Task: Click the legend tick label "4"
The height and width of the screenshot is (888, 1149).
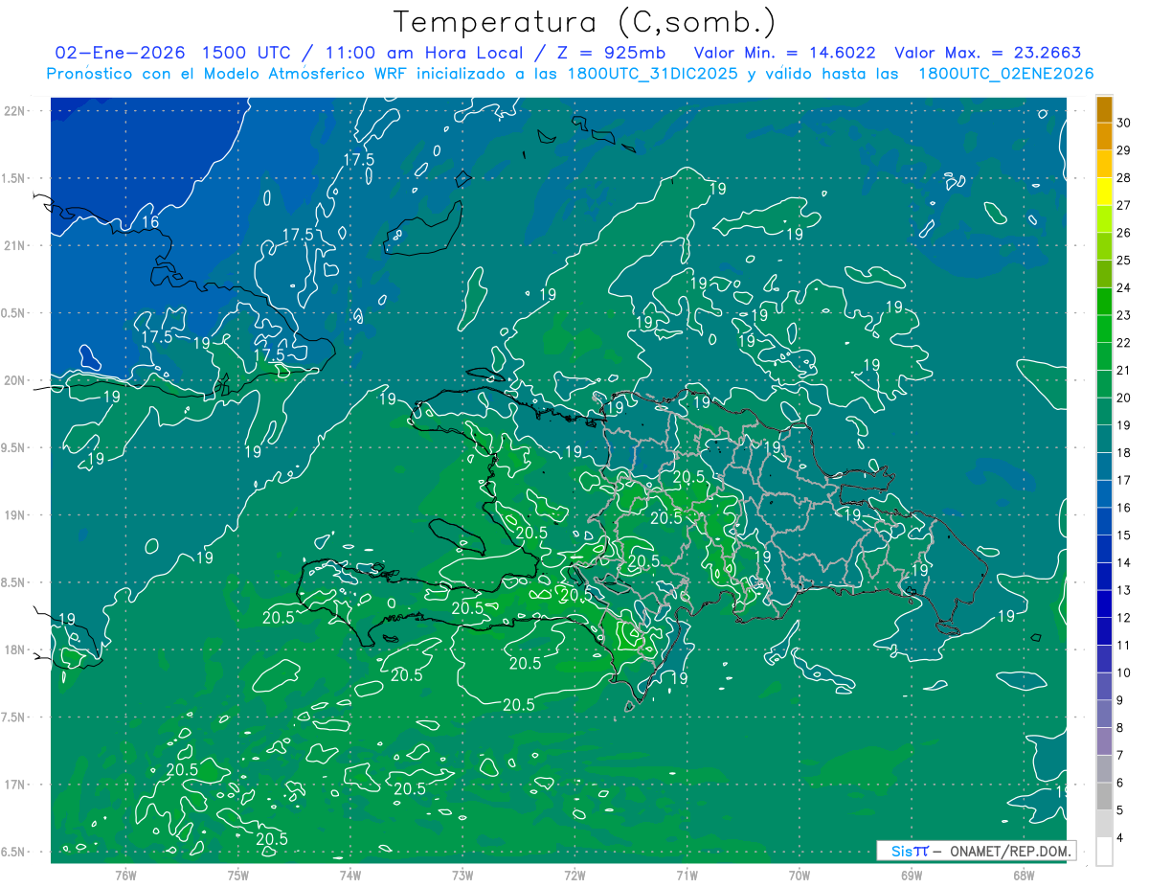Action: (x=1119, y=838)
